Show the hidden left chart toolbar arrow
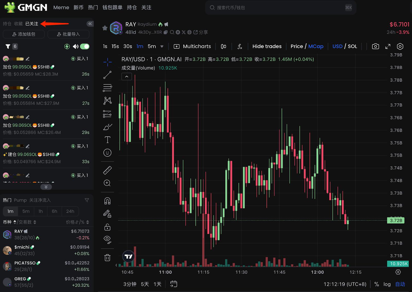412x292 pixels. [x=116, y=265]
